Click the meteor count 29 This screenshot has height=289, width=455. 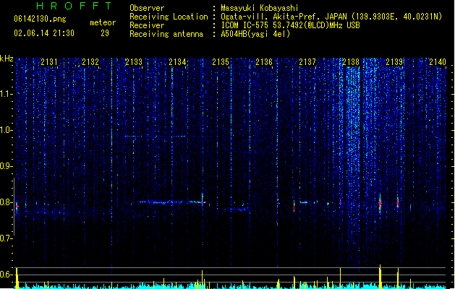point(105,33)
